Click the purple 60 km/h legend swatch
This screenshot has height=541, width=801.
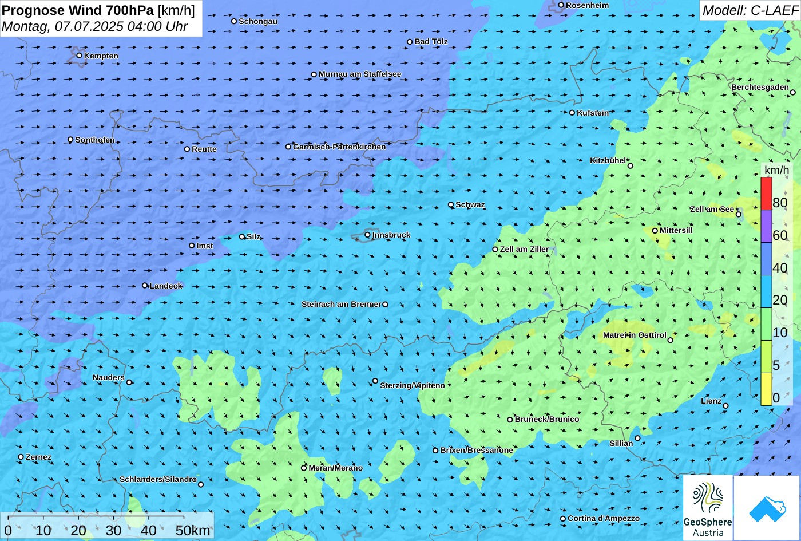(x=766, y=226)
